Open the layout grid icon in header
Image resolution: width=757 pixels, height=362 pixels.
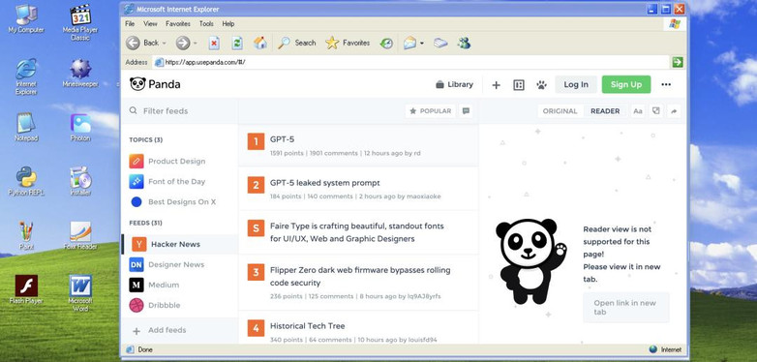(x=519, y=85)
